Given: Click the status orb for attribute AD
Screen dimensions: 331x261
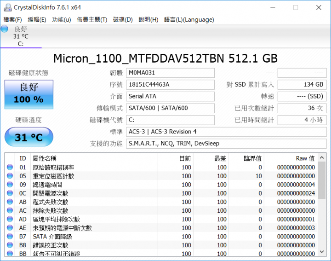Looking at the screenshot, I should (10, 219).
